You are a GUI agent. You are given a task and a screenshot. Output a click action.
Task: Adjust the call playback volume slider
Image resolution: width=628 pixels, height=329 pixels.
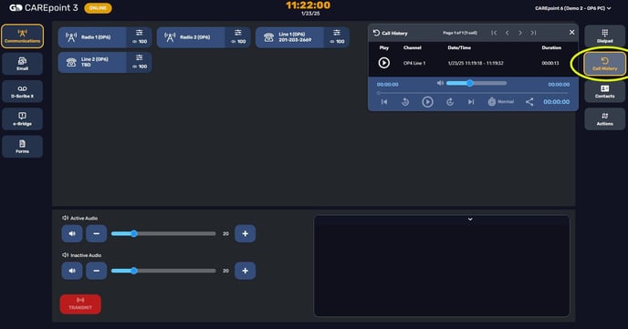point(476,83)
